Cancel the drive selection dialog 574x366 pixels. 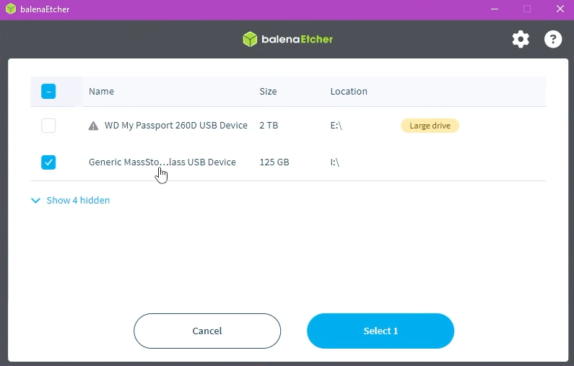207,331
